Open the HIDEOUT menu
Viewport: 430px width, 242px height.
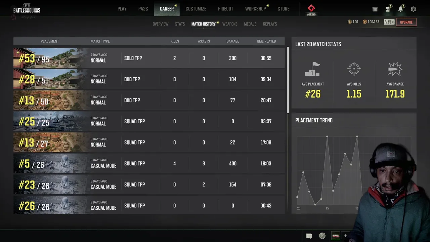click(226, 9)
